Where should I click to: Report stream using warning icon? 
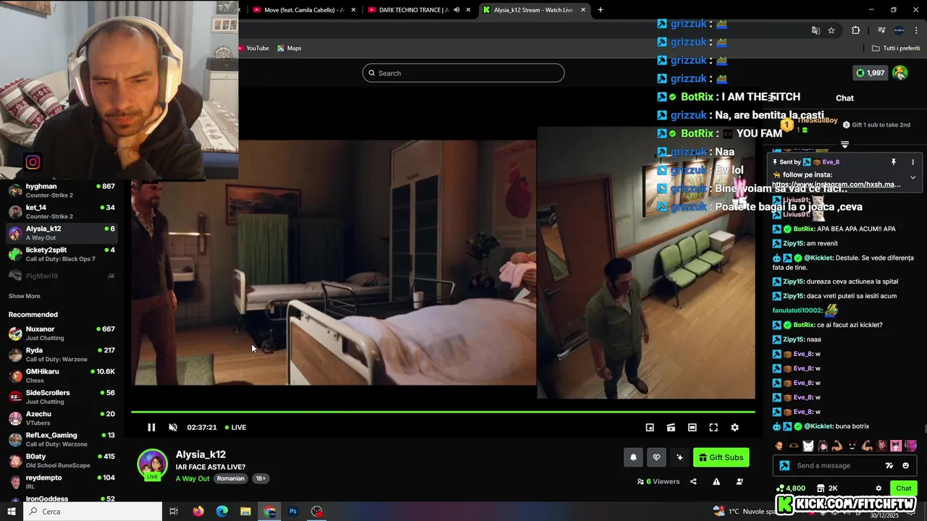(x=716, y=481)
